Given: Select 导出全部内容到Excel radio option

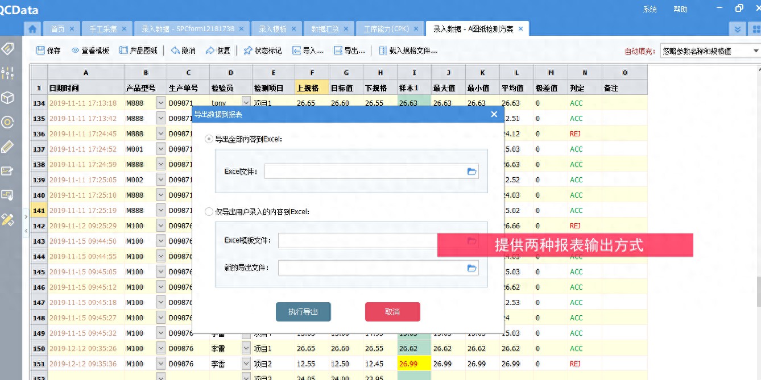Looking at the screenshot, I should [x=209, y=139].
